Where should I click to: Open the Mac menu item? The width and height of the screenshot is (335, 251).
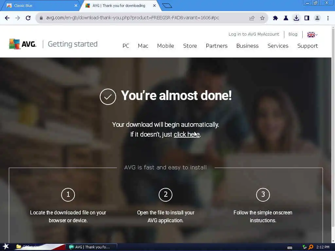click(x=143, y=46)
